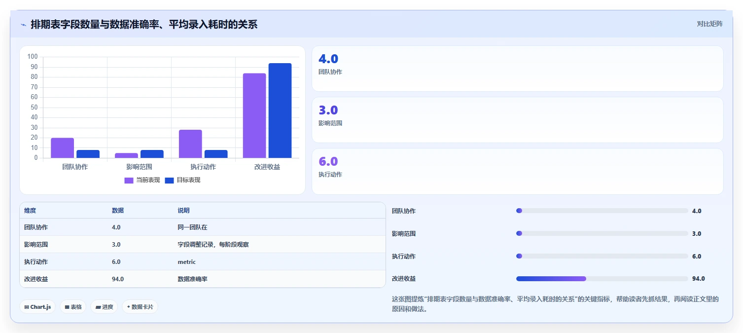Click the 影响范围 progress bar
This screenshot has height=333, width=743.
[602, 233]
